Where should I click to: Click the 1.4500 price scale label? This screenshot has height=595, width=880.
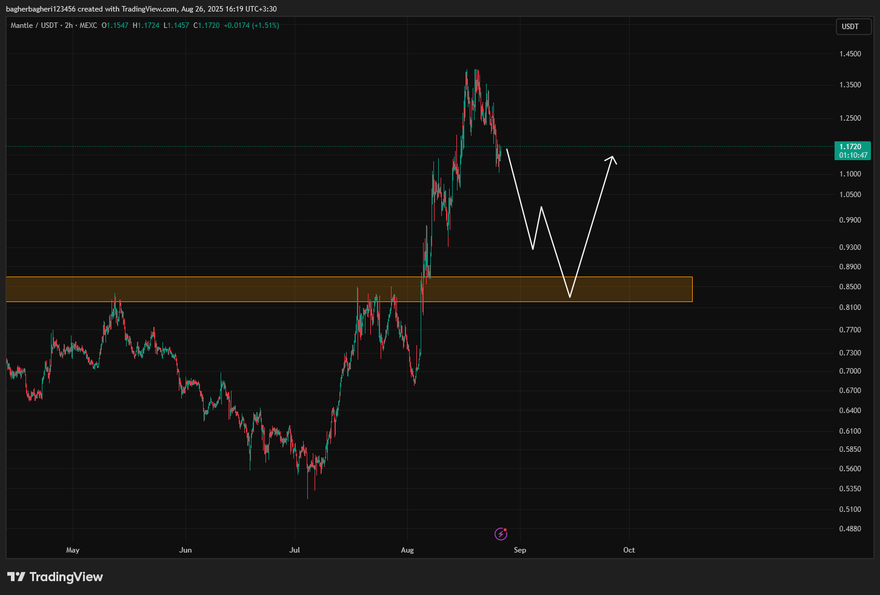850,54
